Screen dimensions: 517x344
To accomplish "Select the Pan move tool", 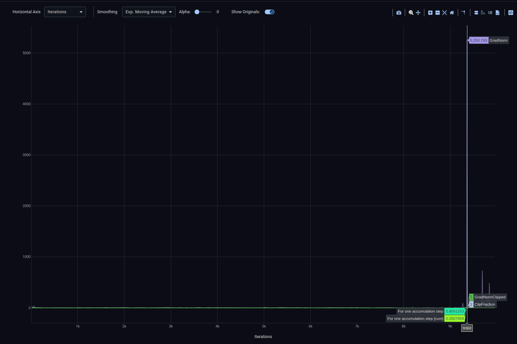I will [x=418, y=13].
